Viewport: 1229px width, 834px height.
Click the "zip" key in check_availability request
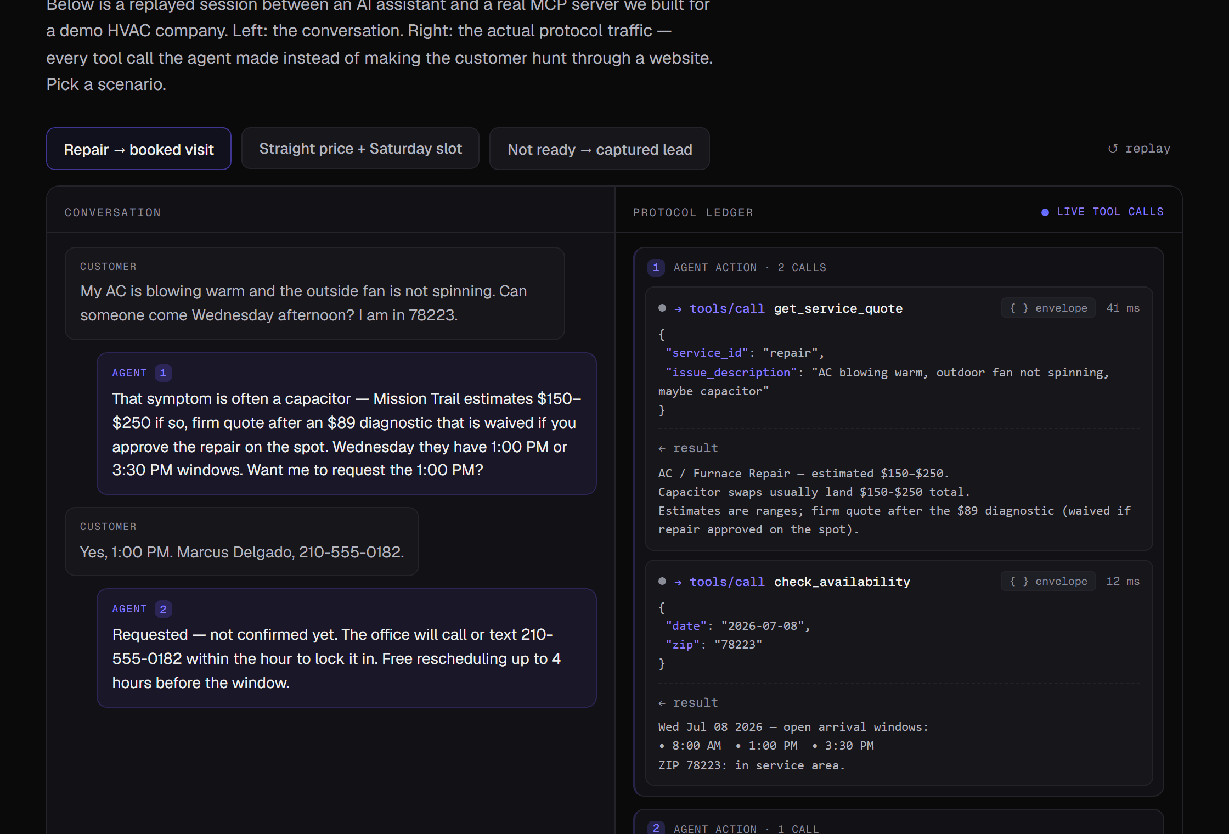click(683, 645)
